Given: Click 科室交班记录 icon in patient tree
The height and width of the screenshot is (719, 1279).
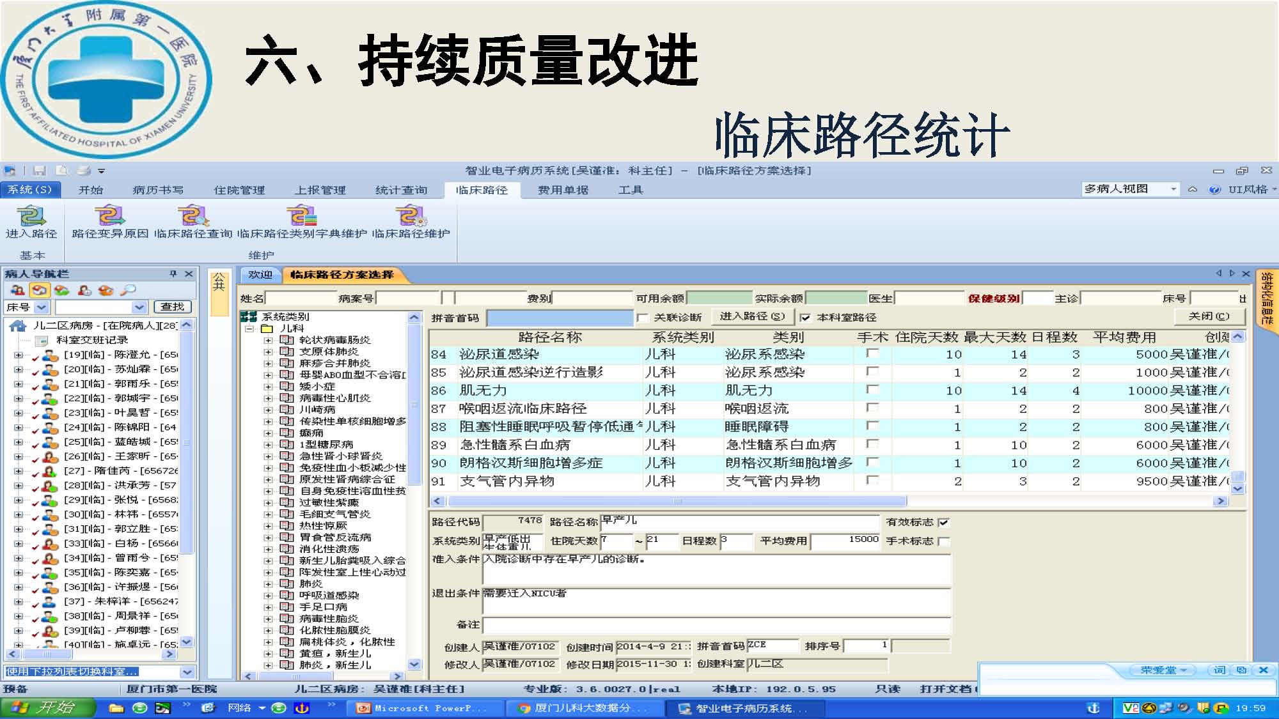Looking at the screenshot, I should [42, 340].
